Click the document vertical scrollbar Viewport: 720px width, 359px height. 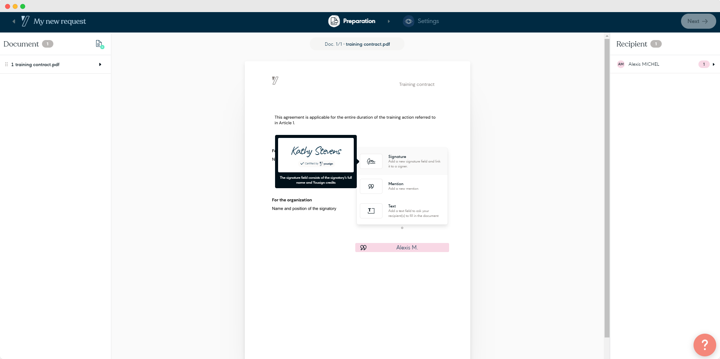point(607,189)
